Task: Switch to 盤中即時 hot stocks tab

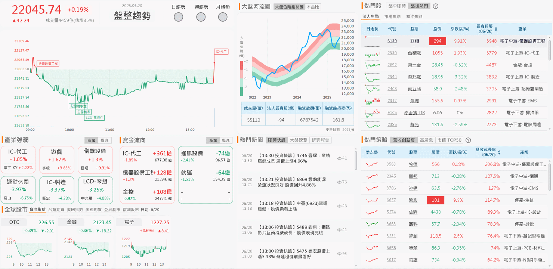Action: click(397, 6)
